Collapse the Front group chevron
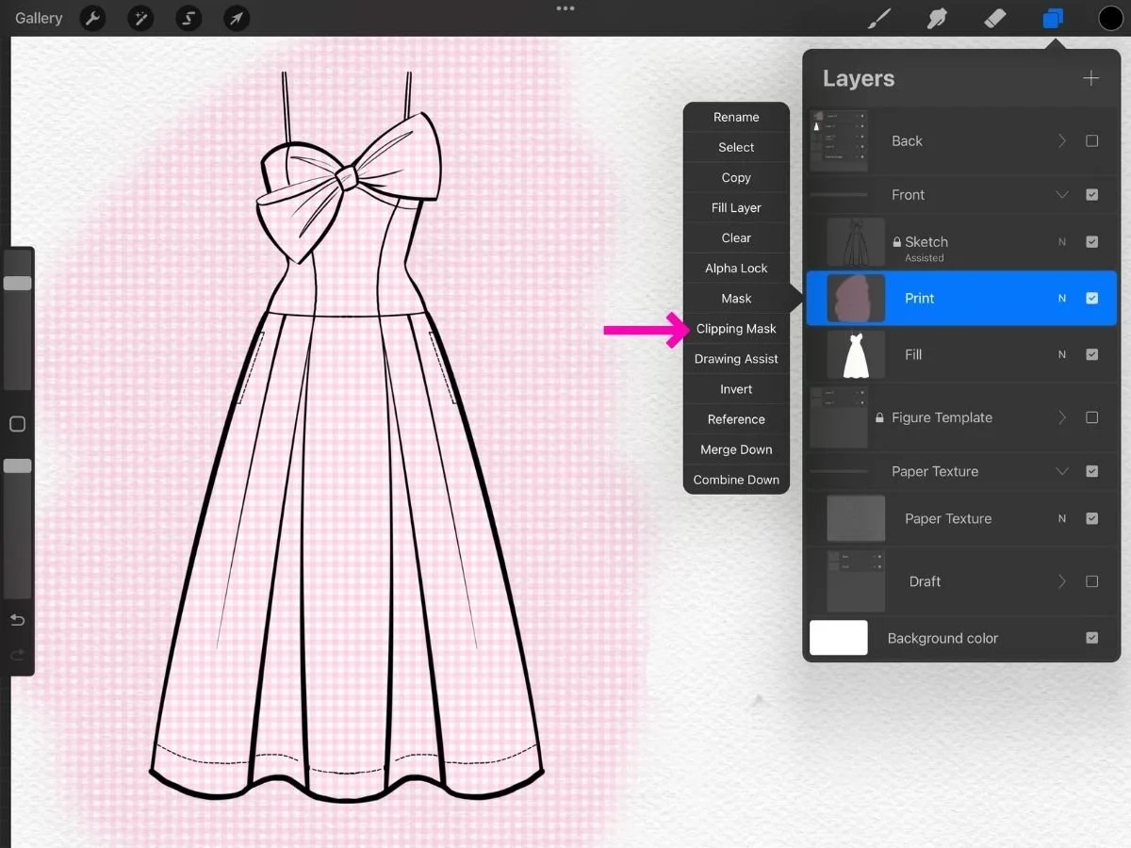 [x=1062, y=195]
